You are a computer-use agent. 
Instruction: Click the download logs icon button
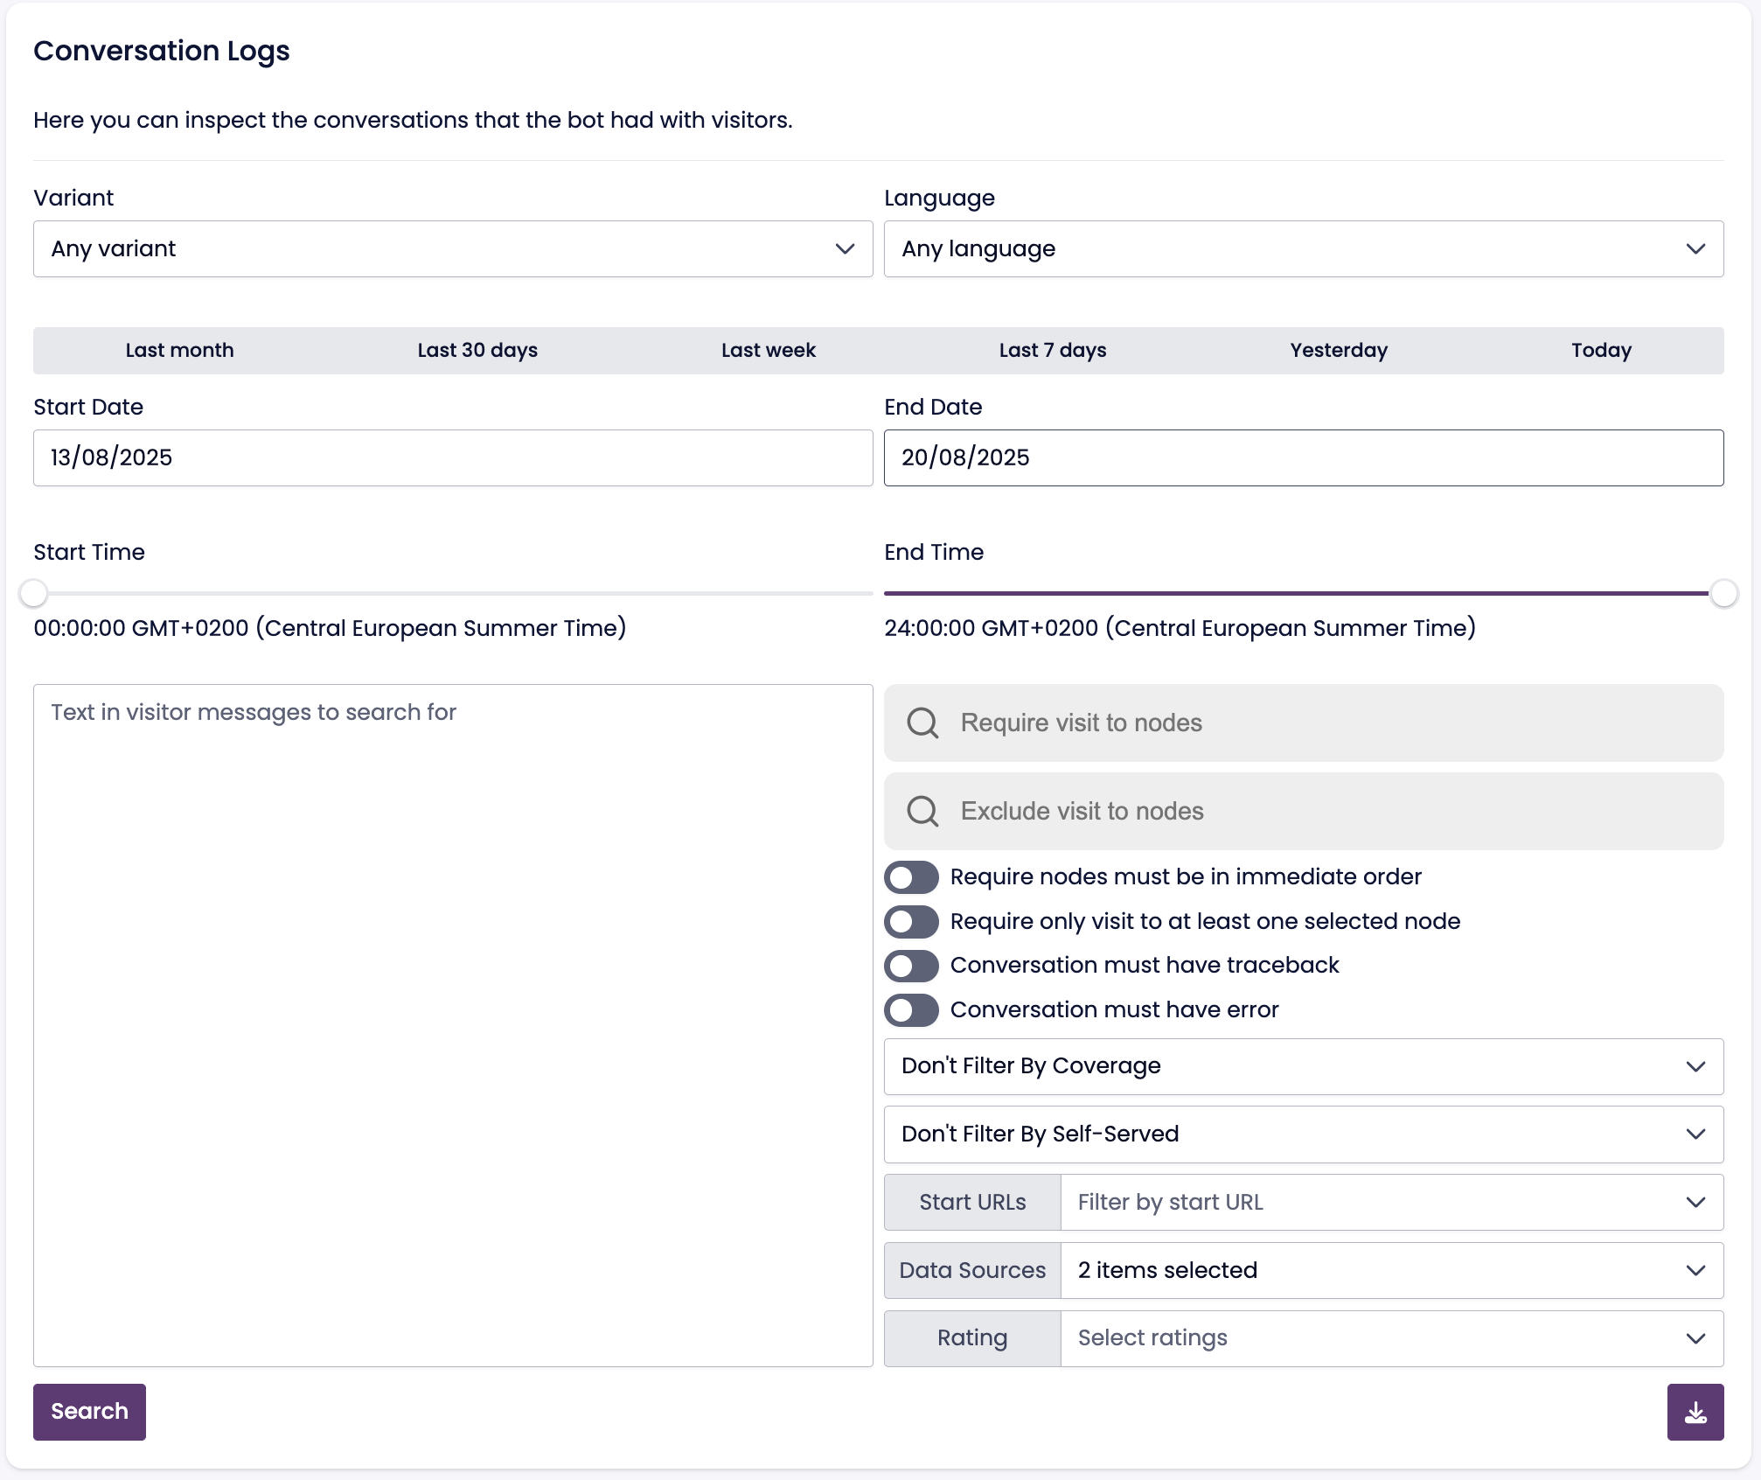(x=1695, y=1412)
